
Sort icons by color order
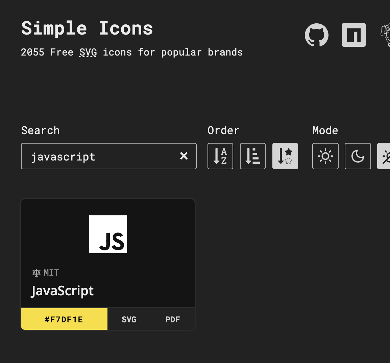(253, 156)
